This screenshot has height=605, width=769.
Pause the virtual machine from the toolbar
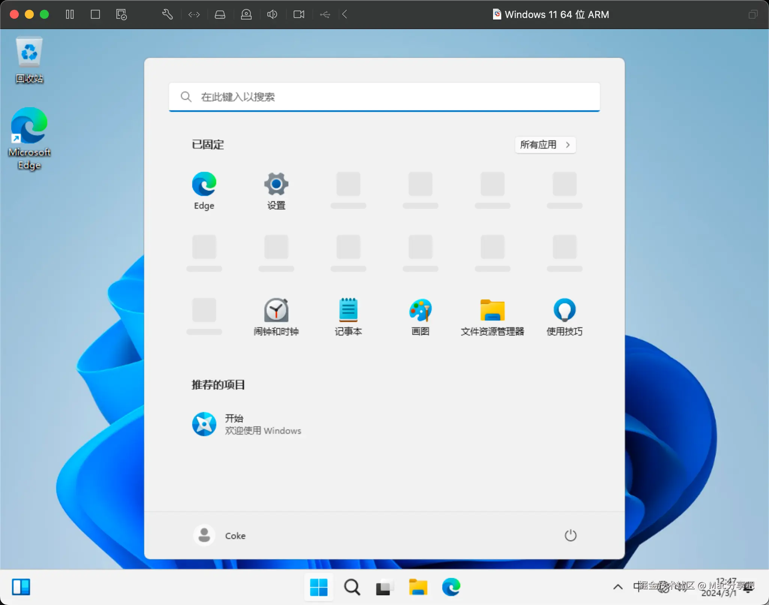click(x=70, y=14)
